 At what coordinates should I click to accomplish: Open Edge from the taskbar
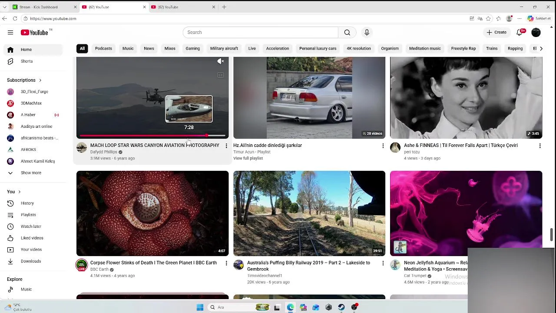290,307
